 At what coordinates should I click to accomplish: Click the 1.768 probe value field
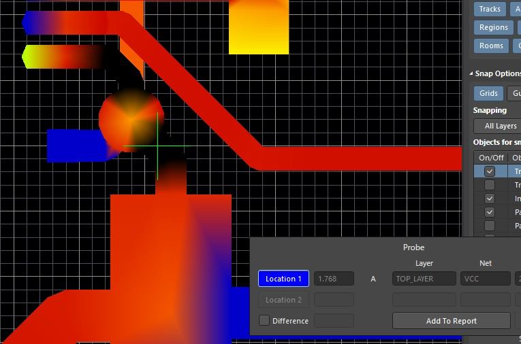[334, 279]
